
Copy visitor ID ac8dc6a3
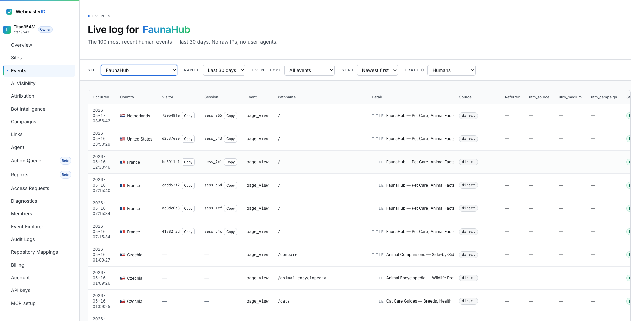pyautogui.click(x=188, y=208)
